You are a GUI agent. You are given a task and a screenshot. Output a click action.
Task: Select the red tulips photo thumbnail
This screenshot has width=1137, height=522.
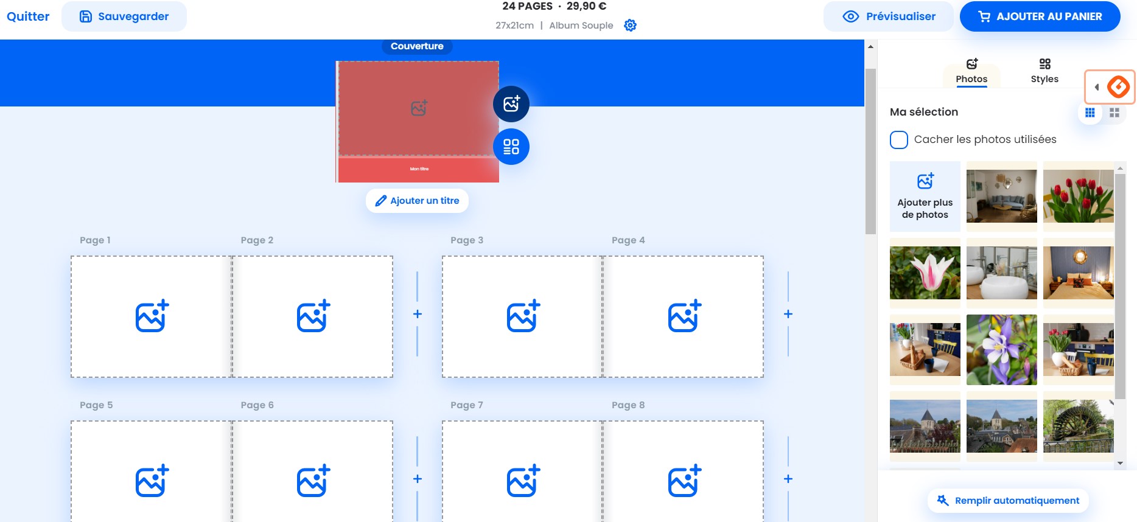1078,196
